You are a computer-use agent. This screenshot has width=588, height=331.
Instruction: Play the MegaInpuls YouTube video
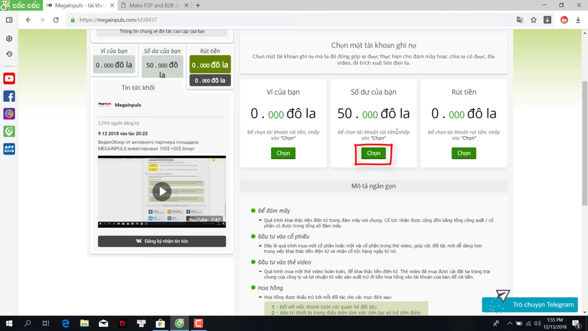(x=162, y=192)
